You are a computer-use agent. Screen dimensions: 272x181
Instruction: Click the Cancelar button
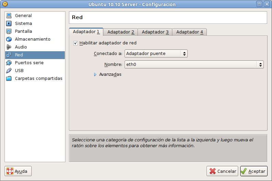pyautogui.click(x=222, y=171)
